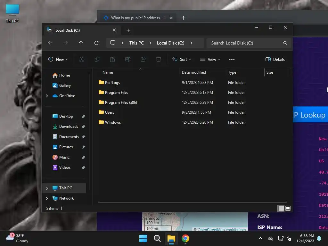Click the chevron after This PC breadcrumb
The width and height of the screenshot is (328, 246).
tap(150, 43)
